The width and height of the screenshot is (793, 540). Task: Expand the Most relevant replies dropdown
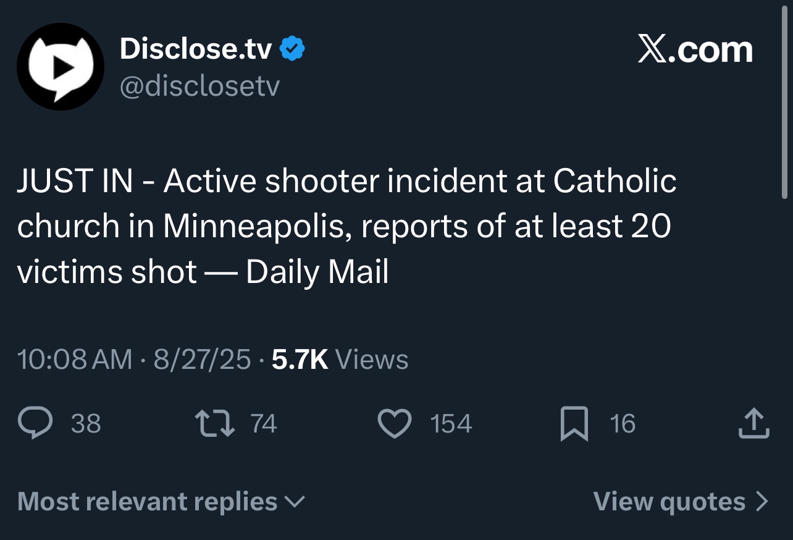coord(161,501)
